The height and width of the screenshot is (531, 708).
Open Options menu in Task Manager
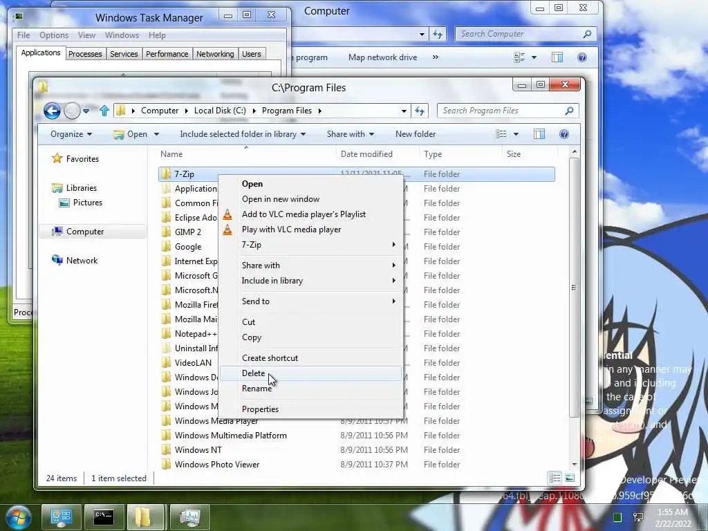point(54,35)
